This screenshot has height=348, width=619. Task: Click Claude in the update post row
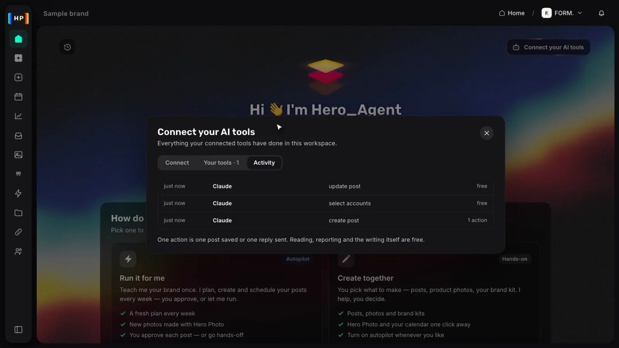222,186
